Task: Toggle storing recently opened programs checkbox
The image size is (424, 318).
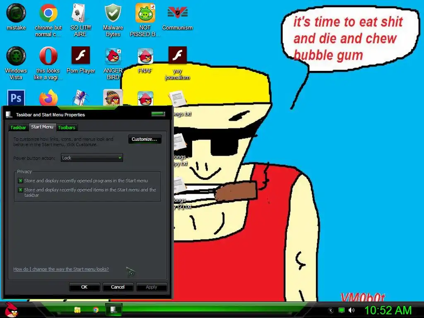Action: tap(20, 181)
